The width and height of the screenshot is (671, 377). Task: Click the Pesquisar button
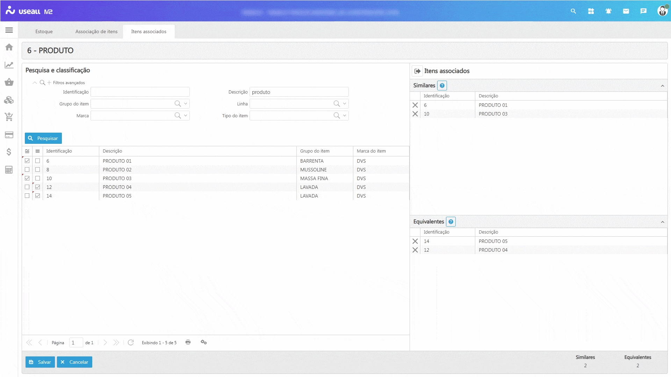coord(43,138)
